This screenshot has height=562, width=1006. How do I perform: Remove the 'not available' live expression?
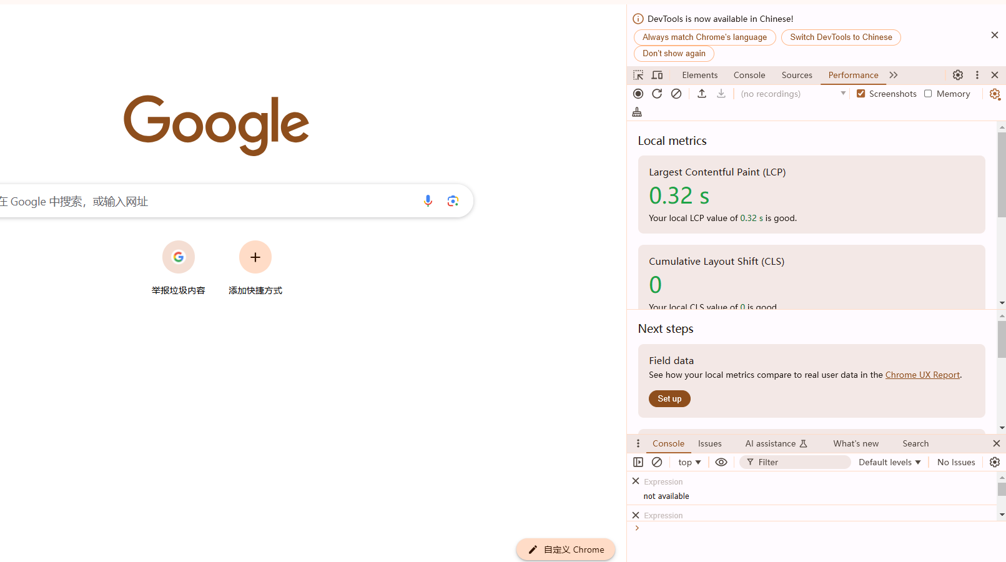(x=636, y=481)
